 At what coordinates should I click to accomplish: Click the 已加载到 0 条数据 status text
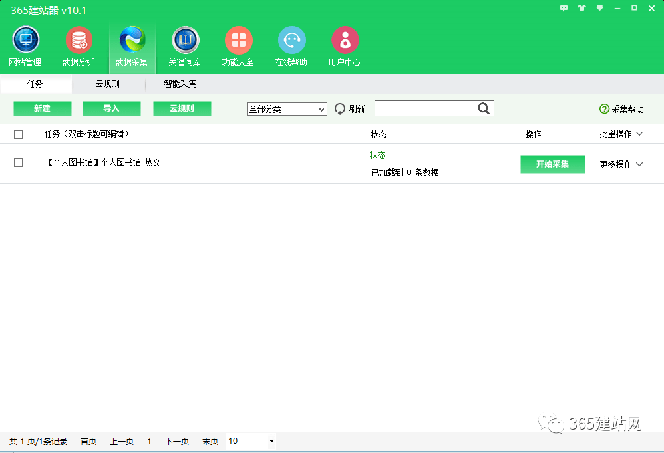[405, 173]
